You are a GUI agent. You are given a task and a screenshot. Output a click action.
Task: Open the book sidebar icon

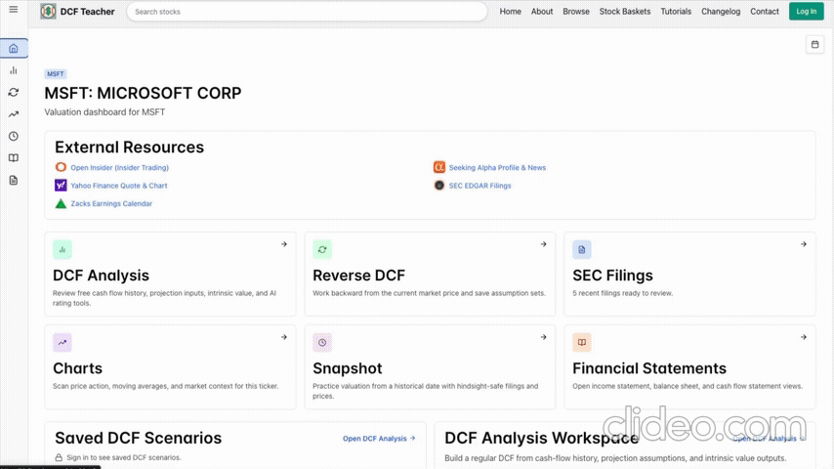tap(14, 158)
